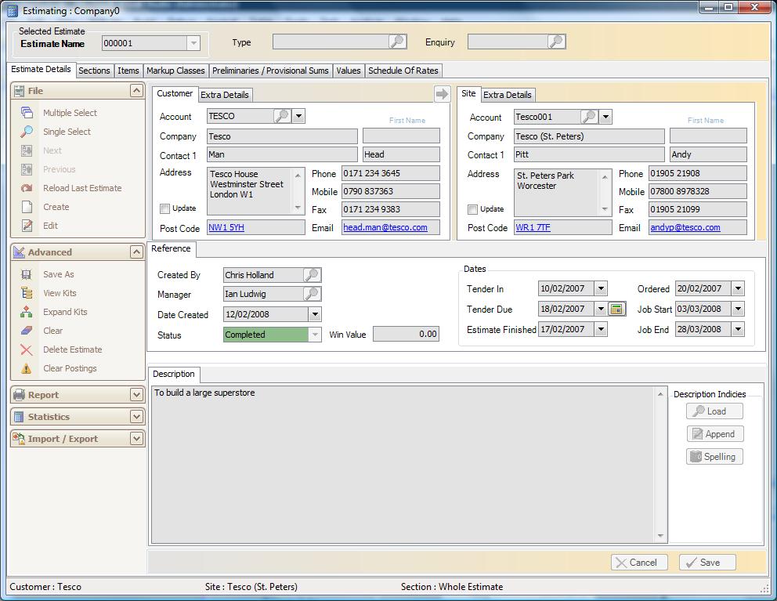This screenshot has width=777, height=601.
Task: Switch to the Markup Classes tab
Action: [x=175, y=71]
